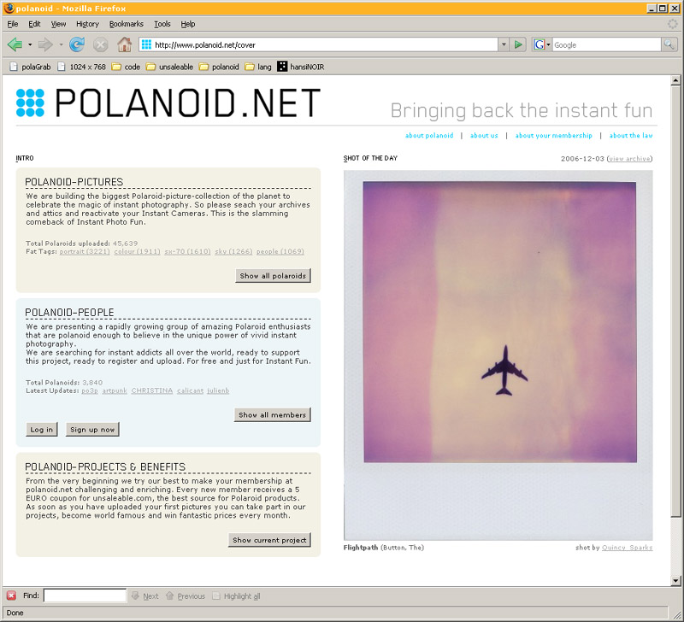Click the scrollbar down arrow

675,580
